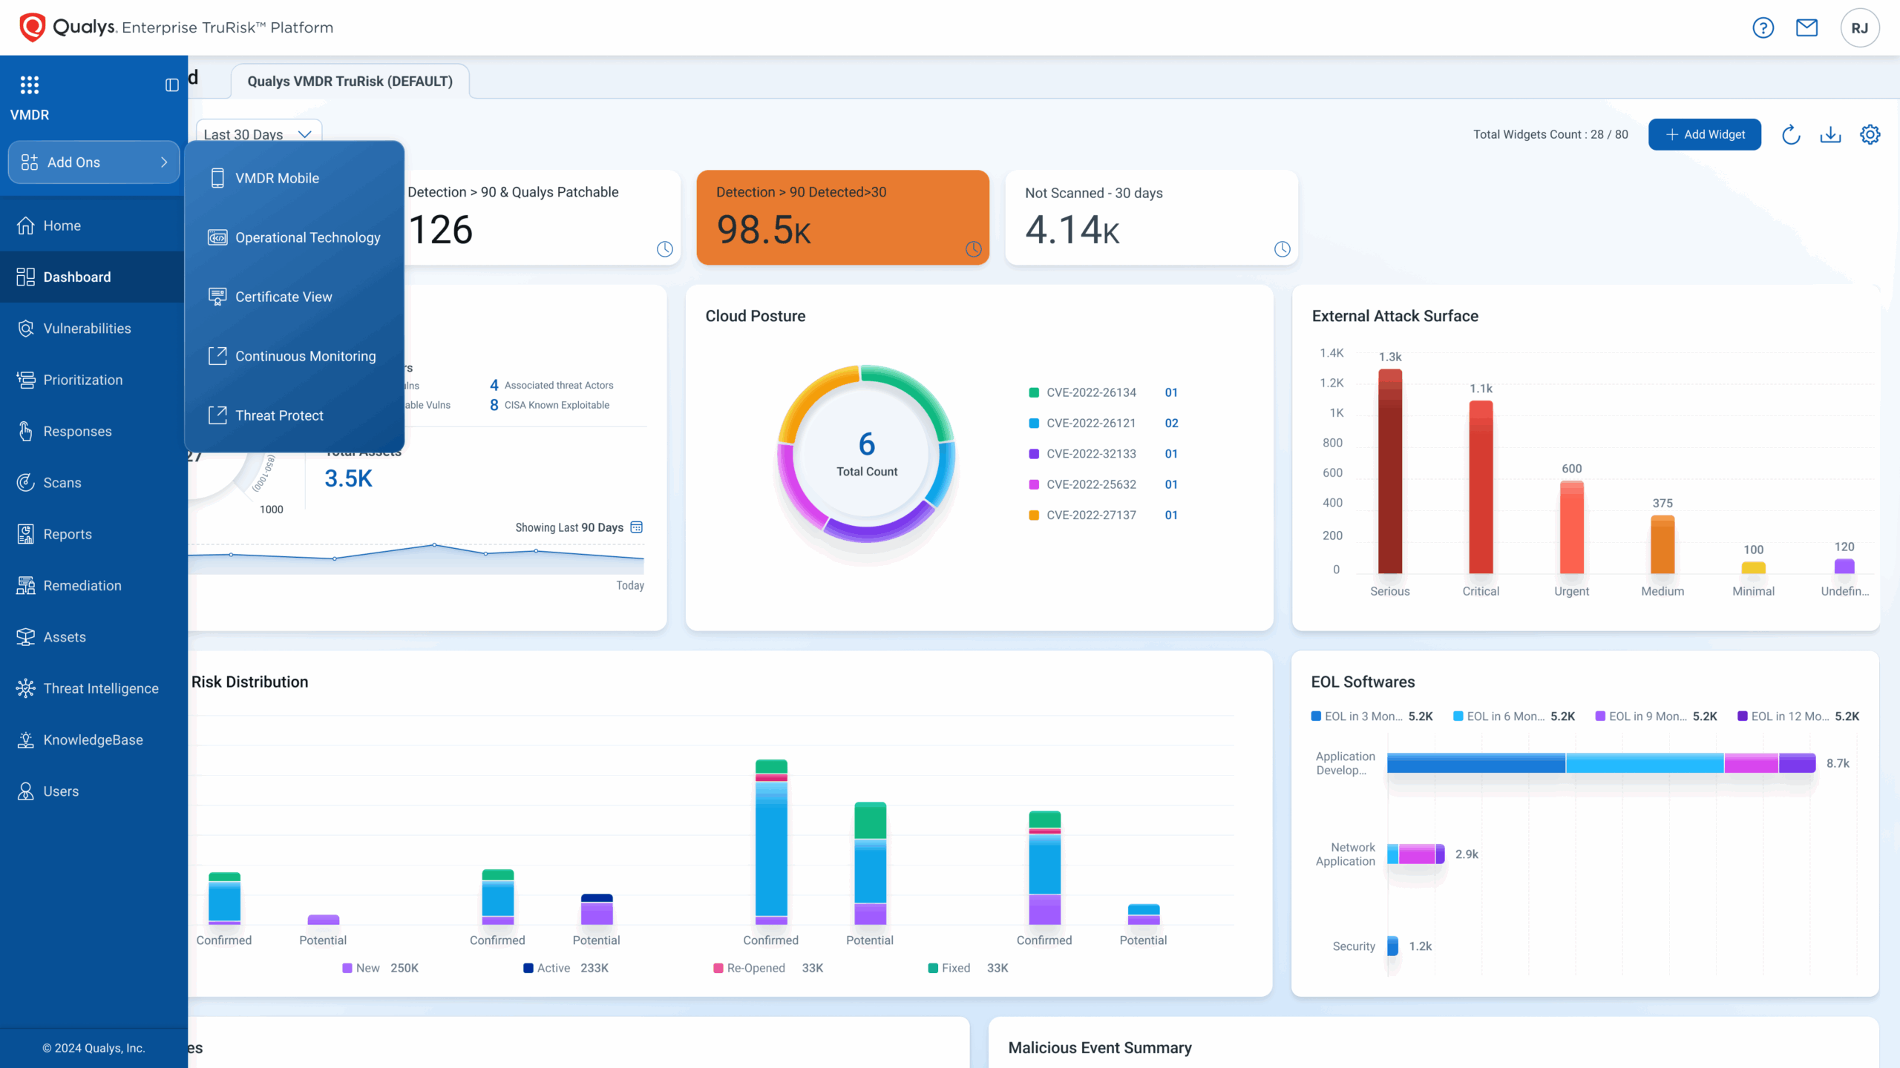Click the Cloud Posture donut chart center
The height and width of the screenshot is (1068, 1900).
(x=867, y=454)
